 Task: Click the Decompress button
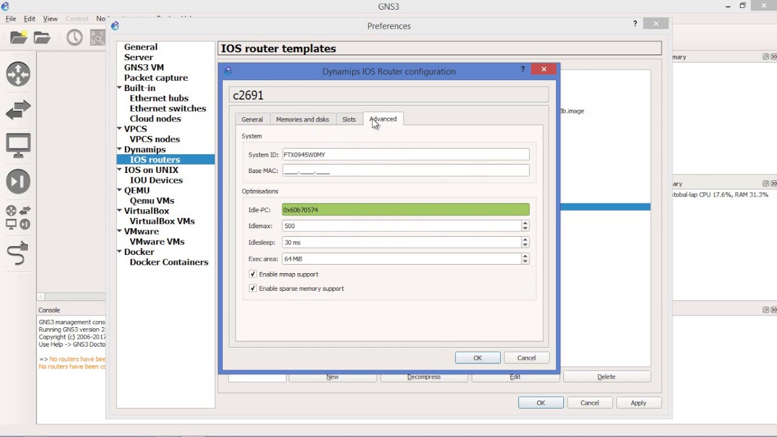[x=424, y=377]
